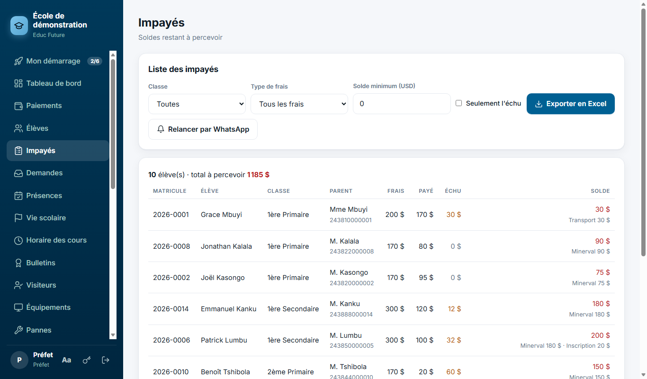
Task: Tick the Seulement l'échu checkbox
Action: (458, 103)
